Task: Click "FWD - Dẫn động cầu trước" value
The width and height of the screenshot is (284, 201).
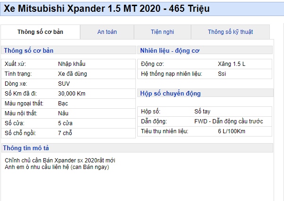Action: pyautogui.click(x=229, y=121)
